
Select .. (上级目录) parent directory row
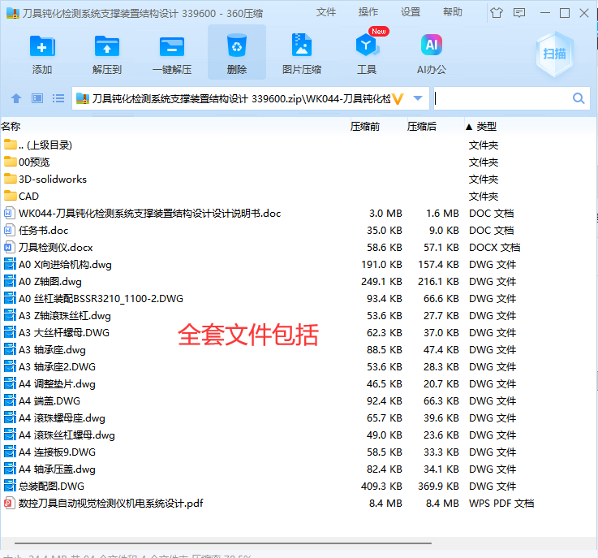pyautogui.click(x=299, y=145)
